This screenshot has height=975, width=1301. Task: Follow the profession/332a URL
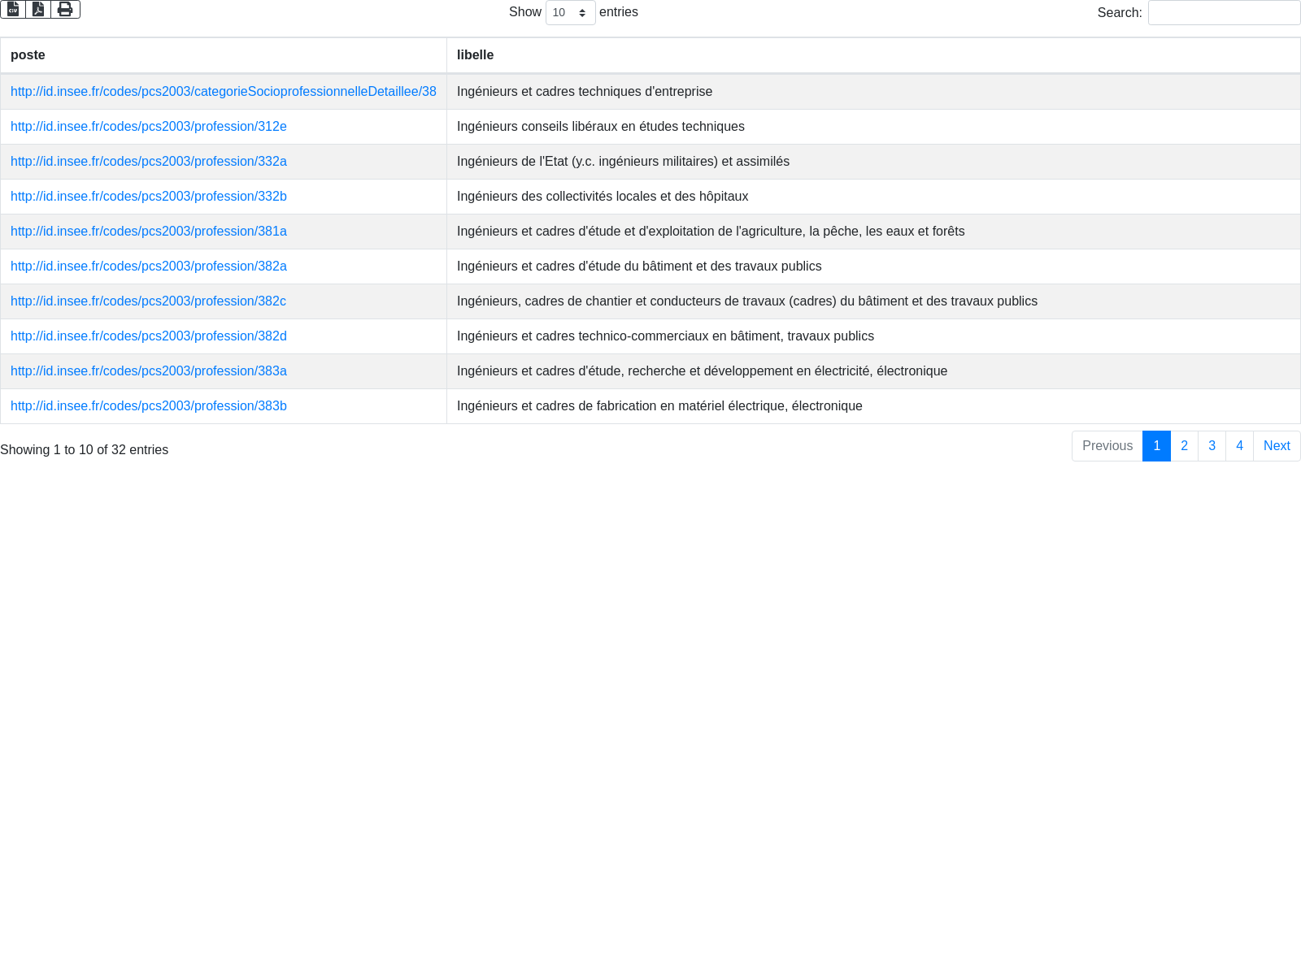148,162
